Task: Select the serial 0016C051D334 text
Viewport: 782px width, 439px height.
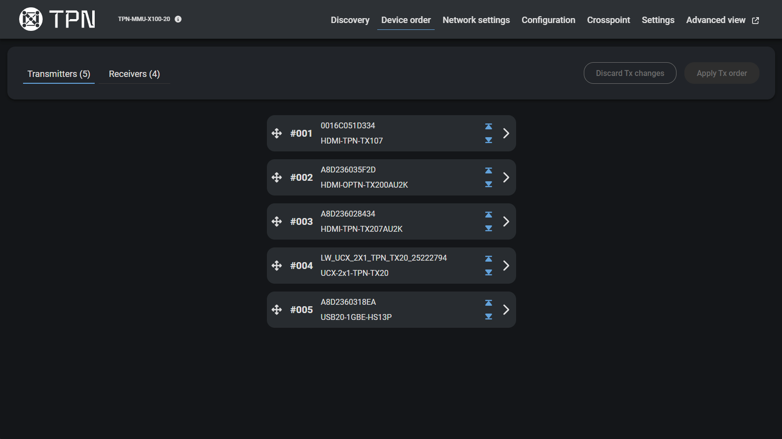Action: [348, 126]
